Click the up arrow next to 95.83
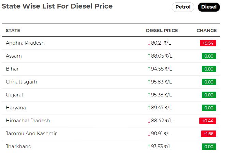The image size is (227, 154). coord(149,82)
